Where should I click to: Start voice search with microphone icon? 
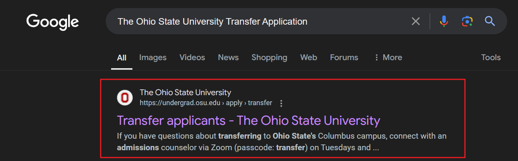pos(444,21)
